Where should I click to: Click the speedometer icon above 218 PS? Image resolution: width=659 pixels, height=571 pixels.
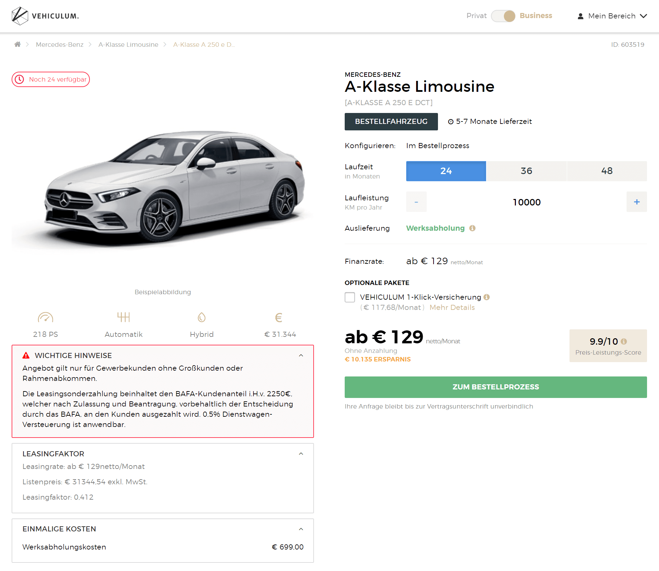[x=45, y=317]
